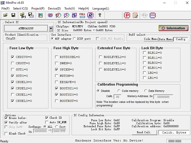Click the Calib. Bytes button

174,132
